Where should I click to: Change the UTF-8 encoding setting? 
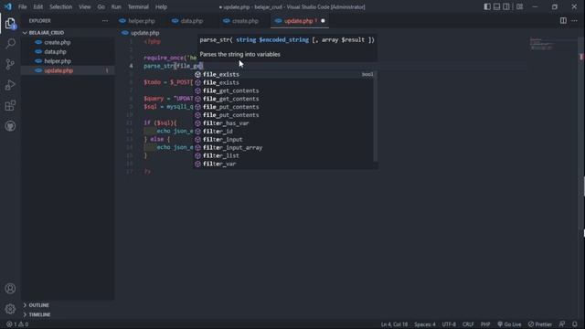pyautogui.click(x=449, y=324)
